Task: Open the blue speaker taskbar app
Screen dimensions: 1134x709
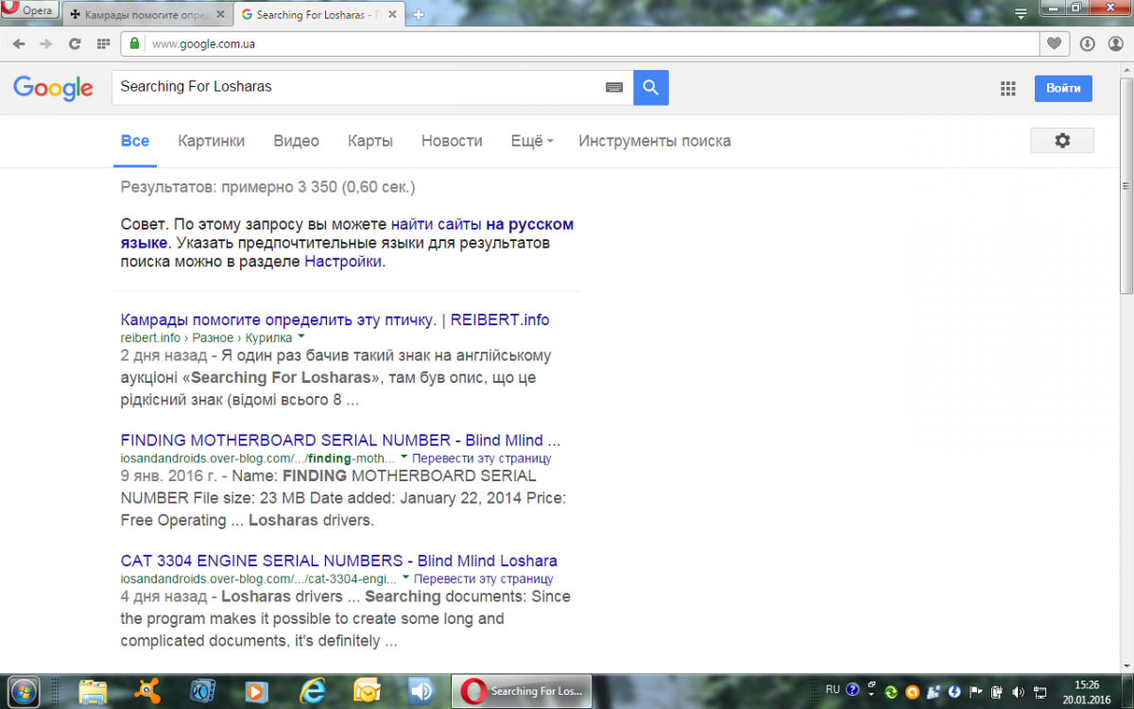Action: (x=420, y=691)
